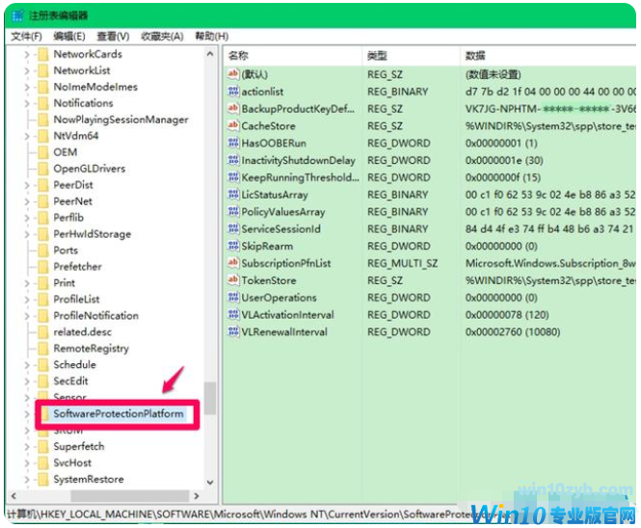Viewport: 641px width, 528px height.
Task: Click the 0x00000078 (120) data cell
Action: point(507,315)
